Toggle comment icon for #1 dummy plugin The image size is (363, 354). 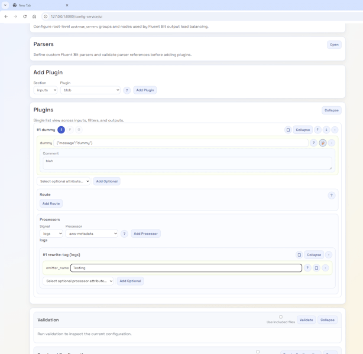288,130
